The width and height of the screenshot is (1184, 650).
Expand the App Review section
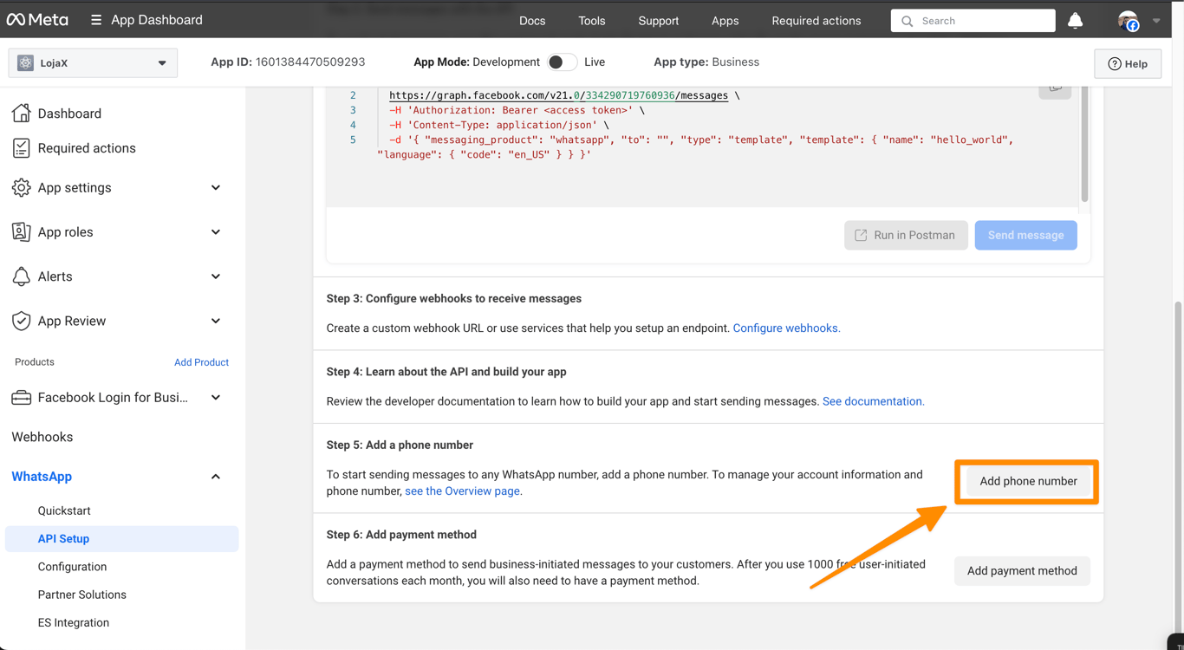215,321
